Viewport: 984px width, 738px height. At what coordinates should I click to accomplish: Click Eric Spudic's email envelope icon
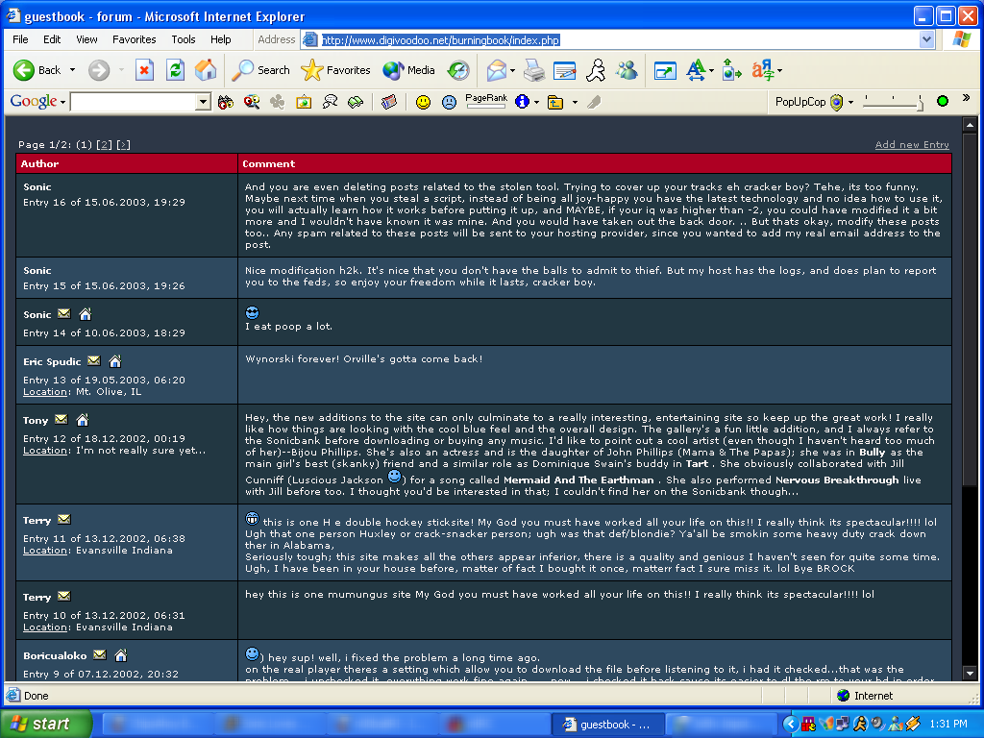coord(94,361)
